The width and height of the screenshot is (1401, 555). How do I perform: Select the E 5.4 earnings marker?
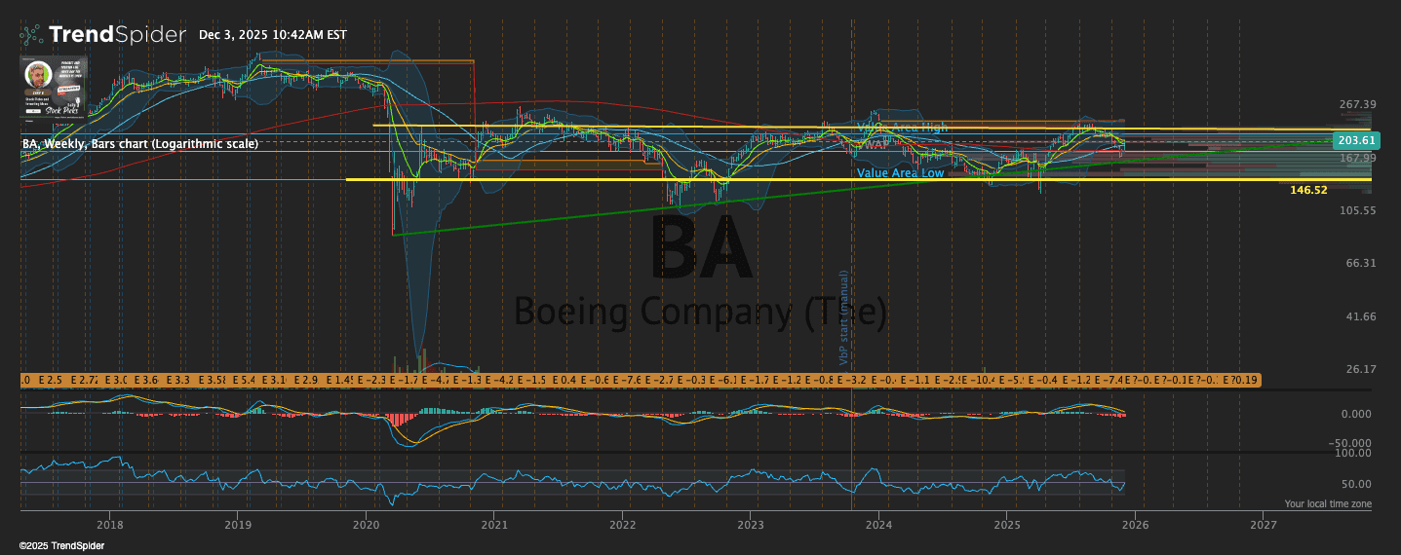pyautogui.click(x=243, y=379)
